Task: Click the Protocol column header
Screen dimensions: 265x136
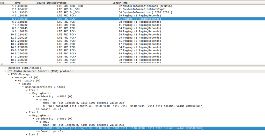Action: [x=62, y=3]
